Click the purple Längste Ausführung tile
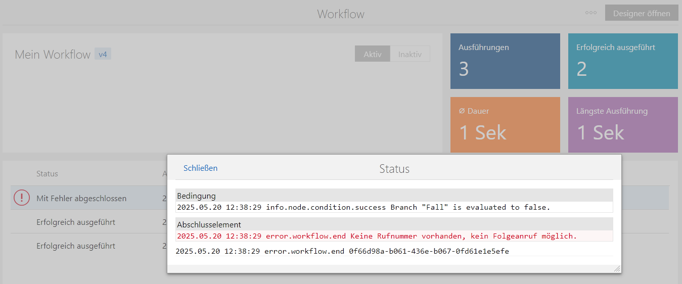 coord(623,124)
